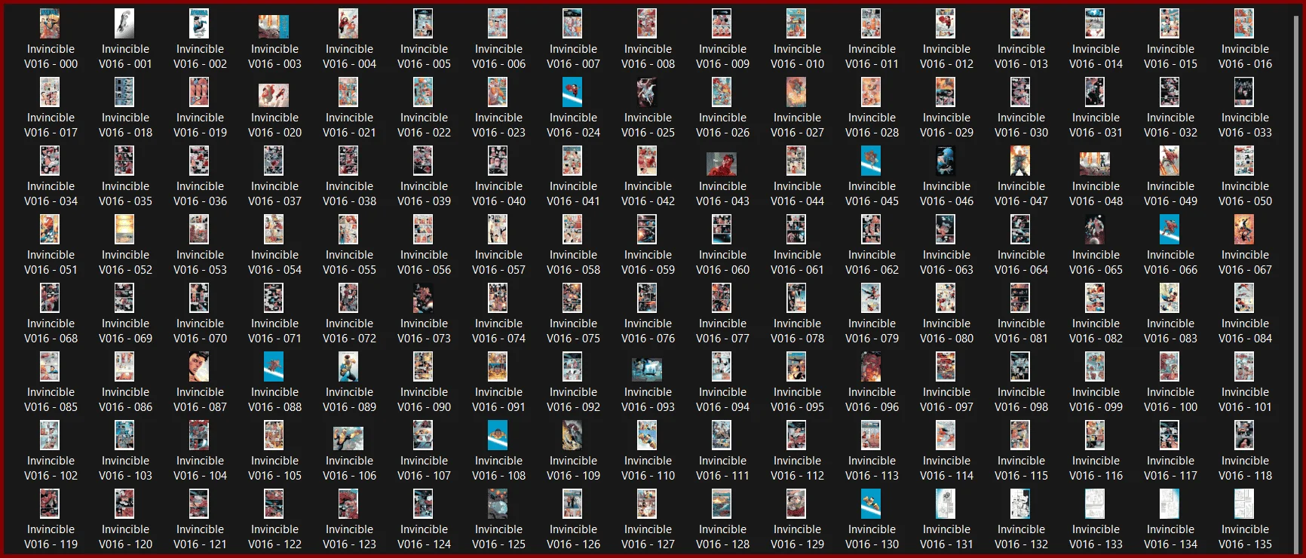Select the label "Invincible V016 - 063"
This screenshot has height=558, width=1306.
[x=946, y=262]
